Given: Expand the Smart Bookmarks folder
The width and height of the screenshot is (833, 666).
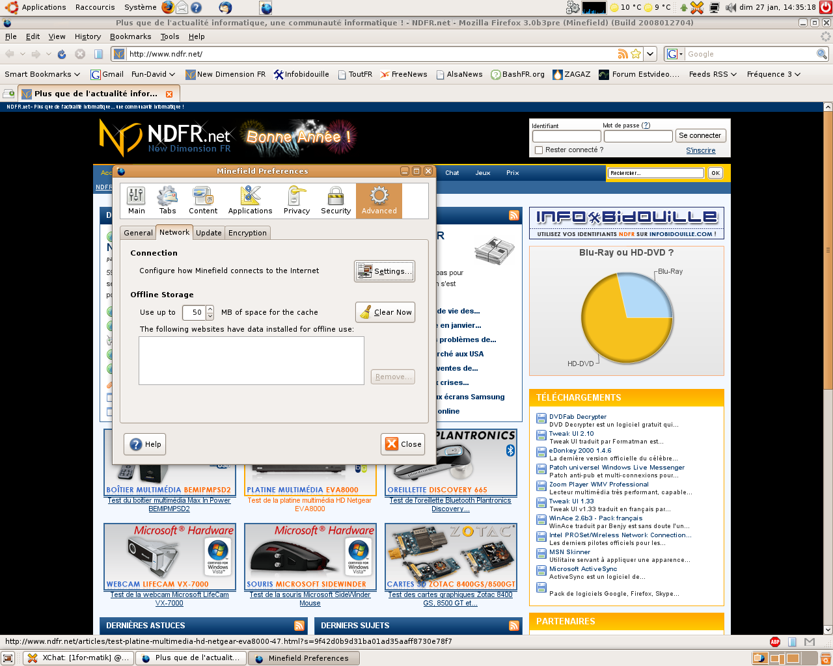Looking at the screenshot, I should 42,74.
